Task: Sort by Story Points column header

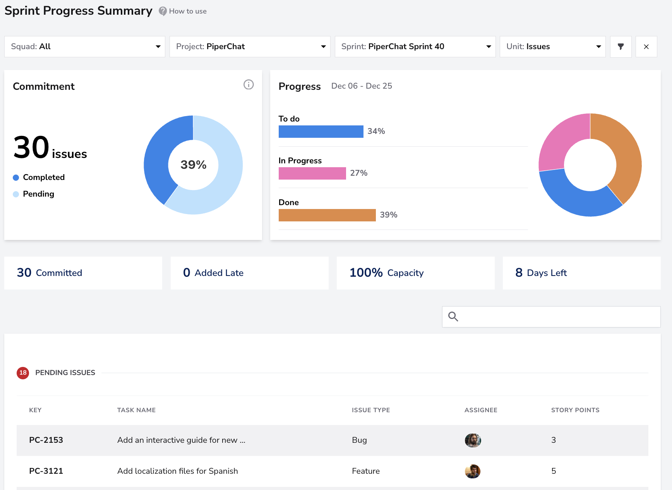Action: [x=575, y=410]
